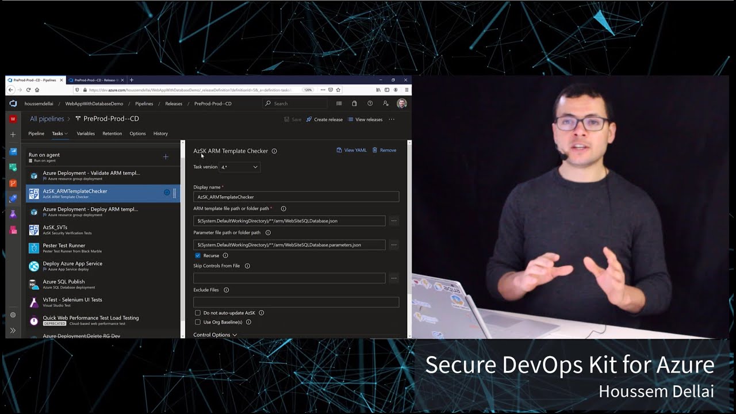Show info for AzSK ARM Template Checker title
This screenshot has width=736, height=414.
[x=274, y=151]
